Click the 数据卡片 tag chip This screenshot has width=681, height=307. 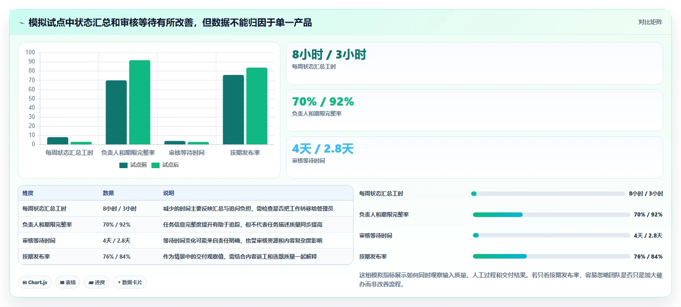coord(130,282)
